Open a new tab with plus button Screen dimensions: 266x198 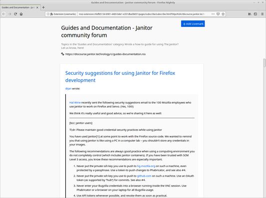[43, 7]
